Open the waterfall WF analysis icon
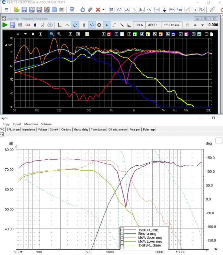The width and height of the screenshot is (223, 255). (172, 10)
